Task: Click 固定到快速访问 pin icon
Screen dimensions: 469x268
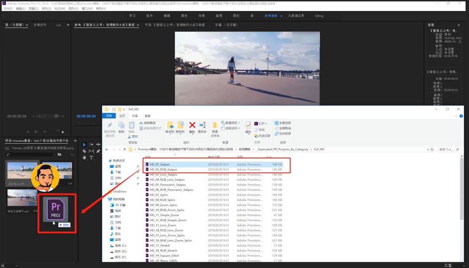Action: [x=110, y=125]
